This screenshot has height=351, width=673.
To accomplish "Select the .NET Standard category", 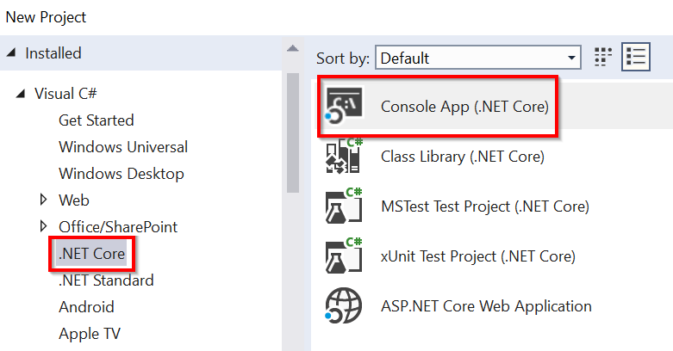I will point(106,280).
